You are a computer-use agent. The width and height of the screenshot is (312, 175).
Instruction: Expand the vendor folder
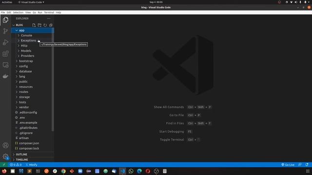point(32,107)
